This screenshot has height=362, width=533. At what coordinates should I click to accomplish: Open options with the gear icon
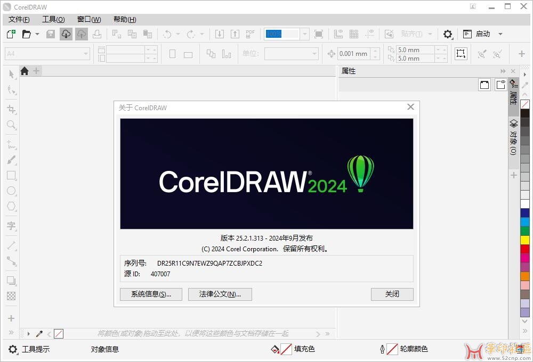click(x=448, y=34)
